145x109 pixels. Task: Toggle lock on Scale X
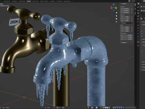coord(132,27)
